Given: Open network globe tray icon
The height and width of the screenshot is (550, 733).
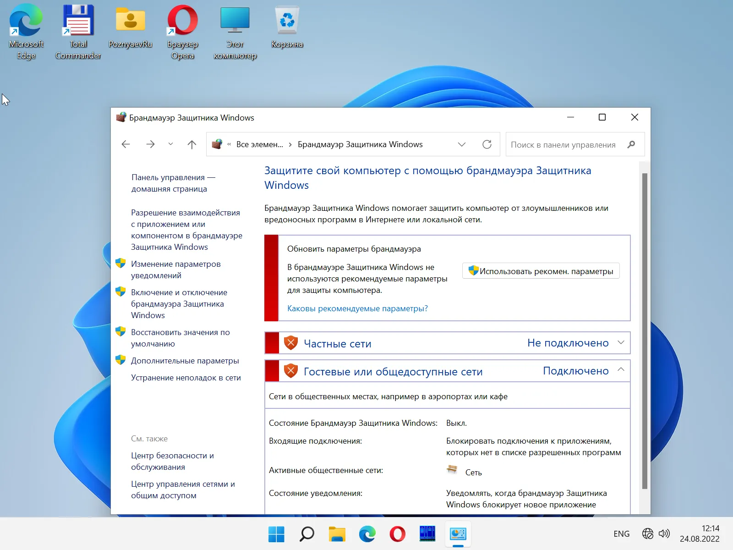Looking at the screenshot, I should pyautogui.click(x=648, y=533).
